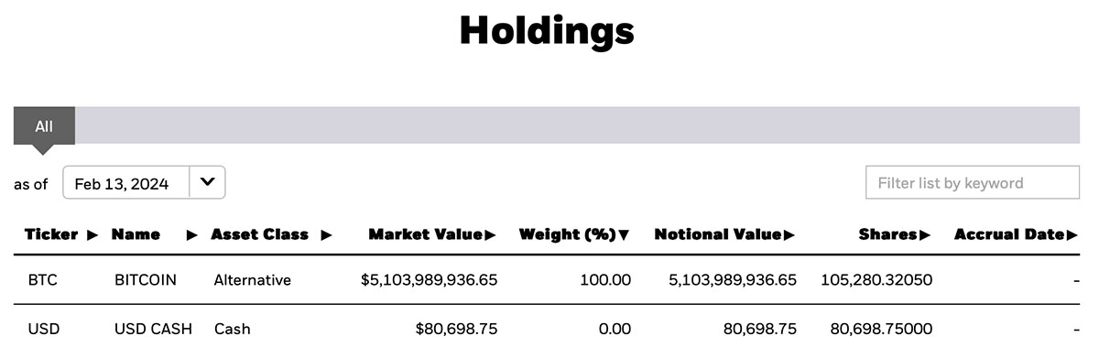Select the BITCOIN name cell
Viewport: 1099px width, 358px height.
pos(146,279)
